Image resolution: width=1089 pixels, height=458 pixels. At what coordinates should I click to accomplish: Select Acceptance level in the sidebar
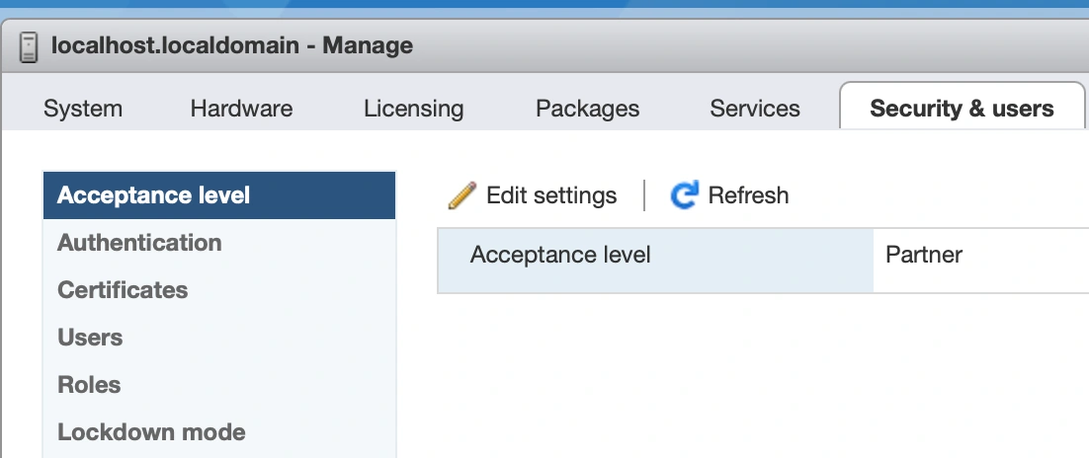click(153, 195)
